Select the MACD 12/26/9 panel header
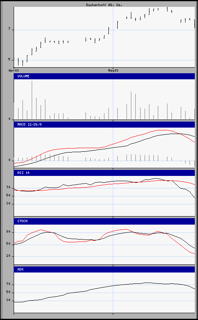Viewport: 198px width, 320px height. click(104, 124)
